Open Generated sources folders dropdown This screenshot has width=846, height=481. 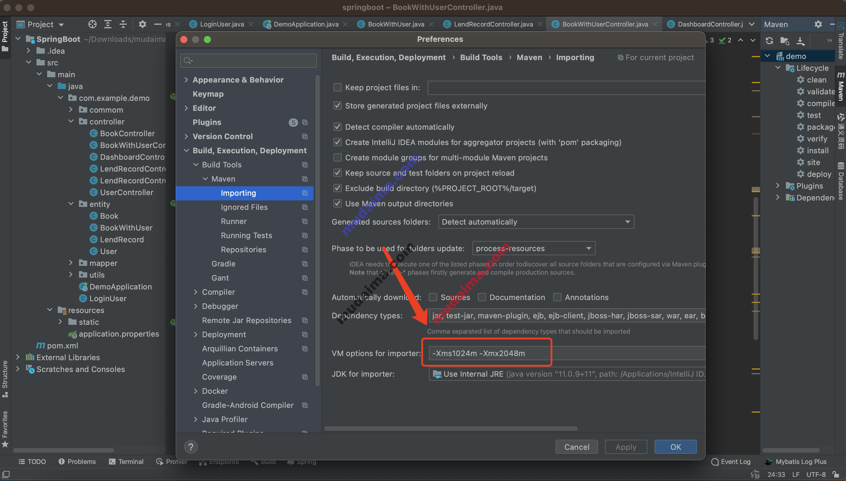536,222
